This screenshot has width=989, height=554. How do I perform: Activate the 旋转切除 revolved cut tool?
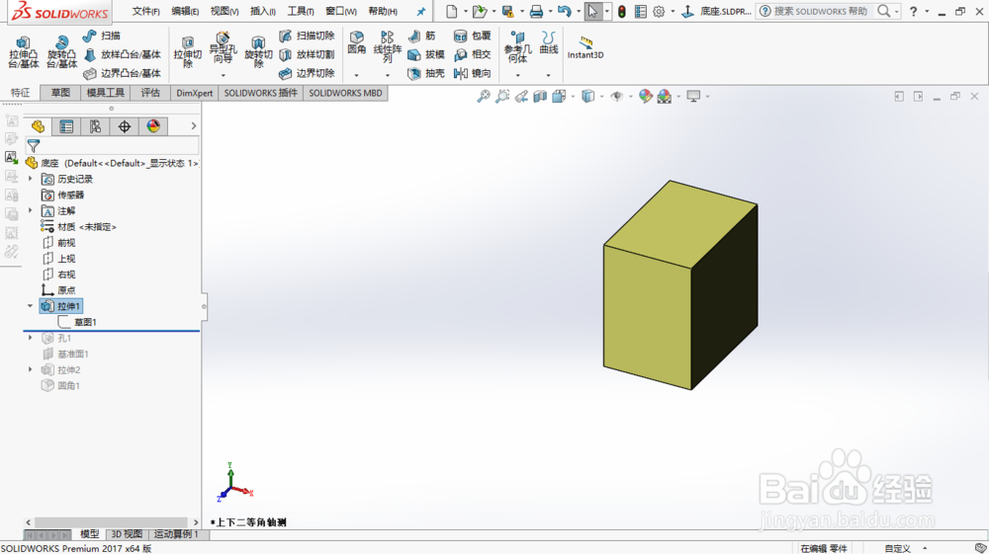[x=258, y=51]
